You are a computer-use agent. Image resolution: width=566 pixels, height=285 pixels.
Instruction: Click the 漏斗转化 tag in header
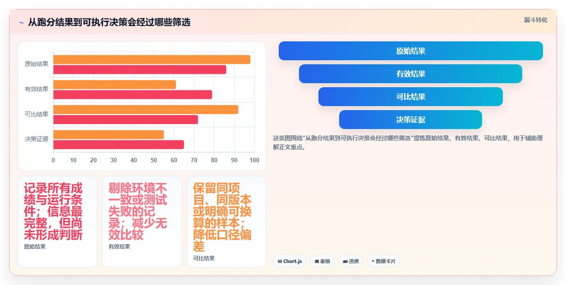point(535,20)
